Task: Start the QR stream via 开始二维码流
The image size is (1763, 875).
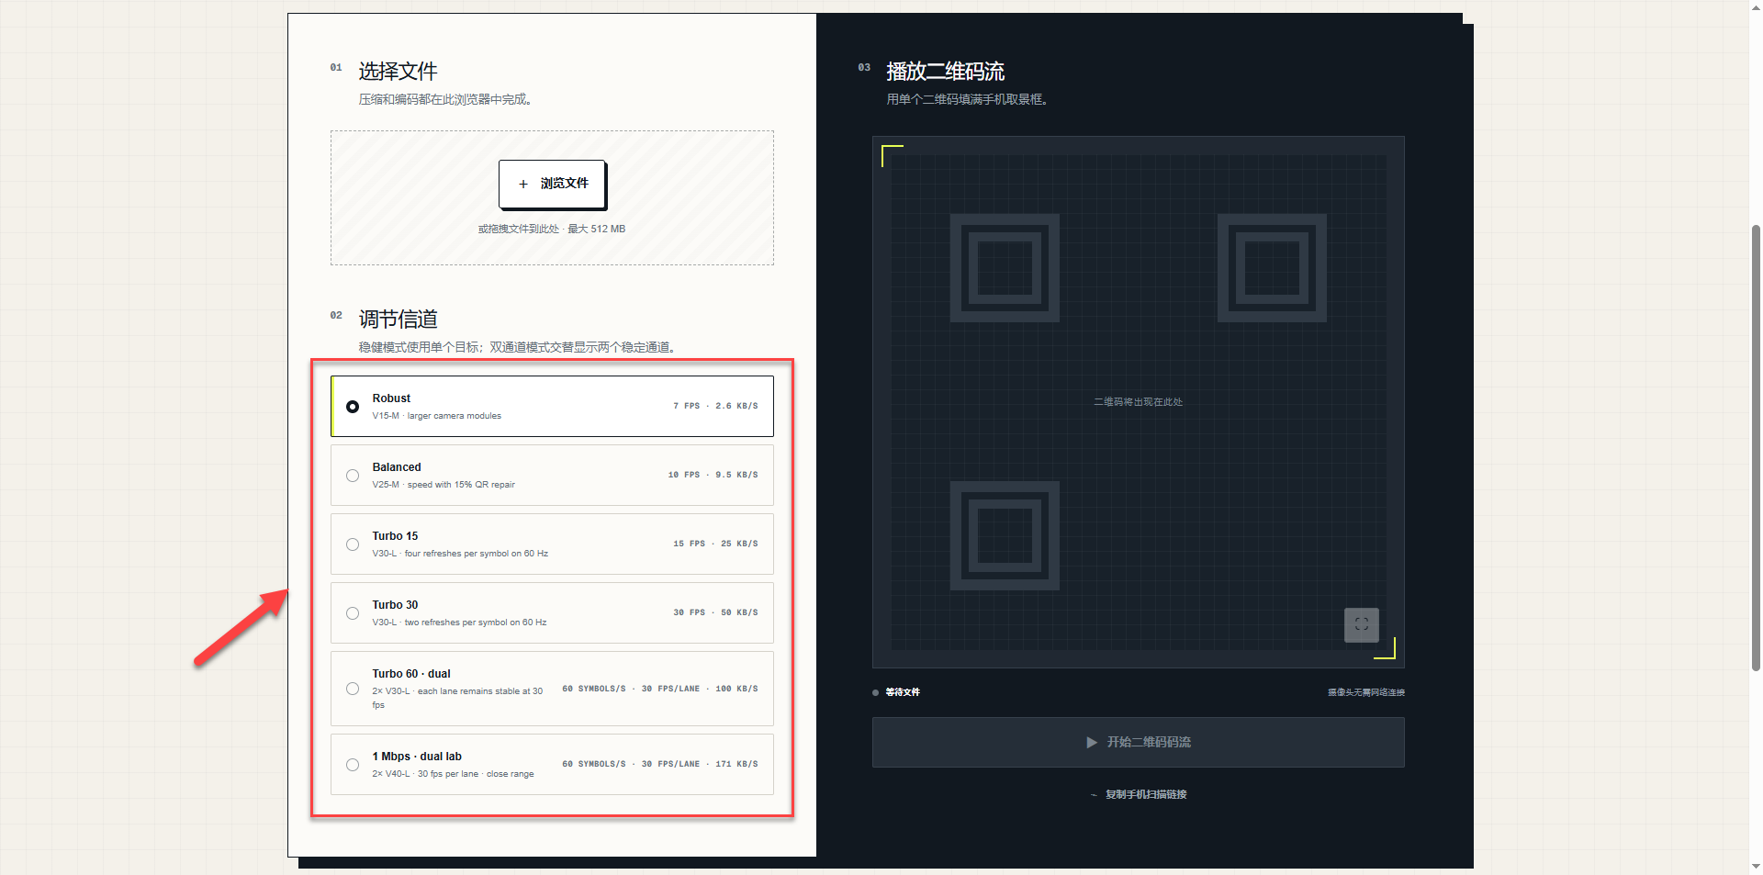Action: (1139, 742)
